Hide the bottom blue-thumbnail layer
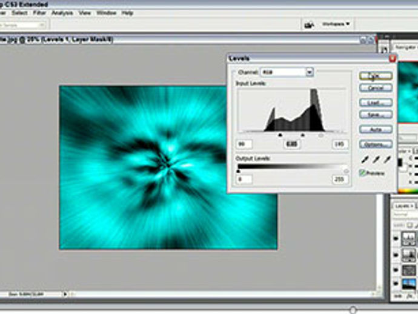 coord(396,284)
